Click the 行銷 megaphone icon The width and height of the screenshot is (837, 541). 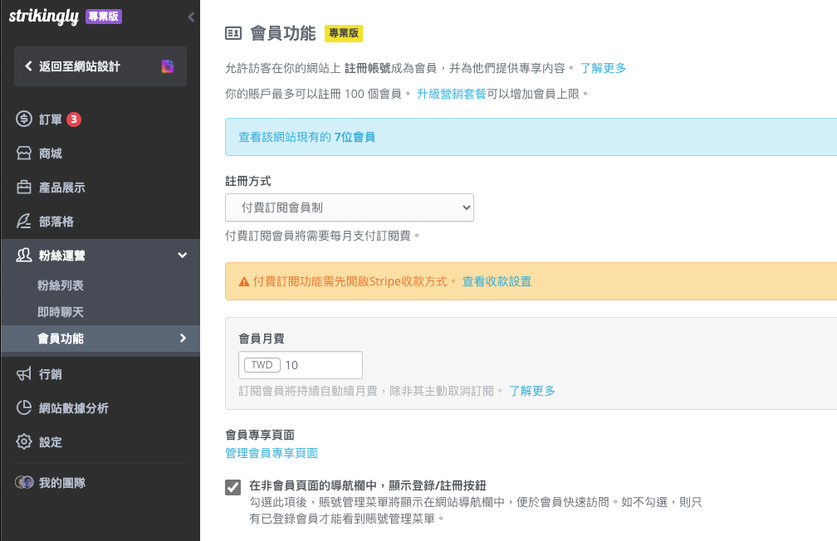(24, 374)
